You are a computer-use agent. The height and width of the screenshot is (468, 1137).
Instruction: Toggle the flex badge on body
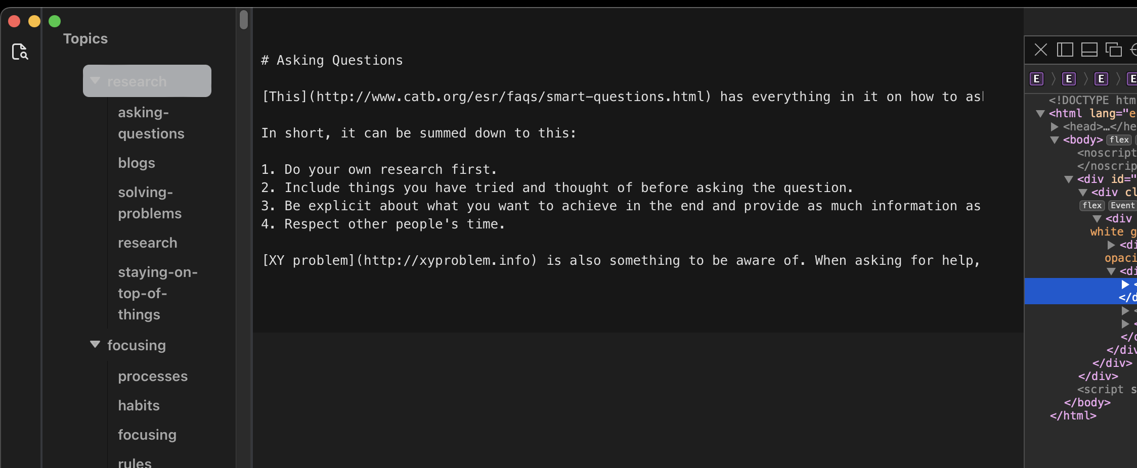tap(1119, 140)
